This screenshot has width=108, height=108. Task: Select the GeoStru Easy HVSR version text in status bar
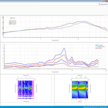pos(91,107)
